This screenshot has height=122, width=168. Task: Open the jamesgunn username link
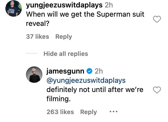point(66,71)
